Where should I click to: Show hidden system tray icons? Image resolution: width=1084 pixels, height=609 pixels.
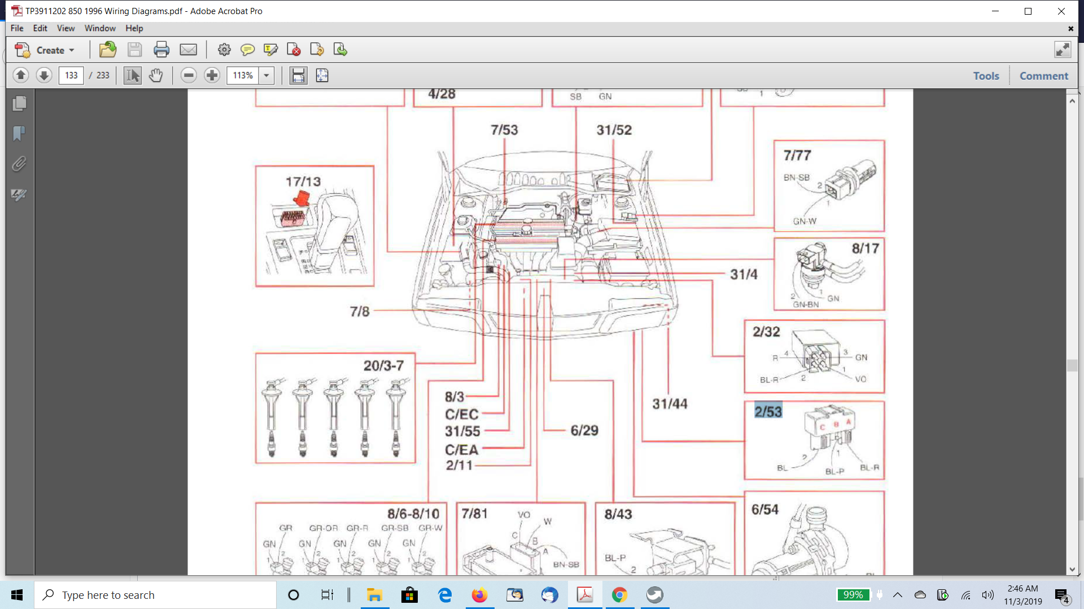[x=898, y=595]
